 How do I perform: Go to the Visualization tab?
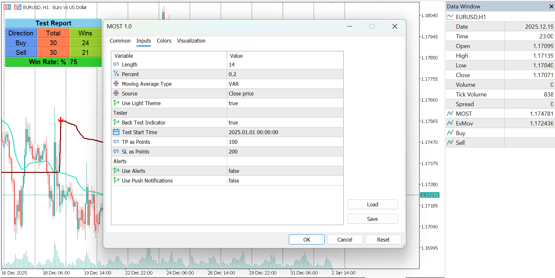pyautogui.click(x=191, y=41)
